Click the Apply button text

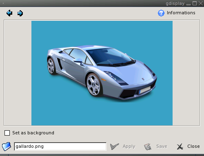tap(129, 147)
